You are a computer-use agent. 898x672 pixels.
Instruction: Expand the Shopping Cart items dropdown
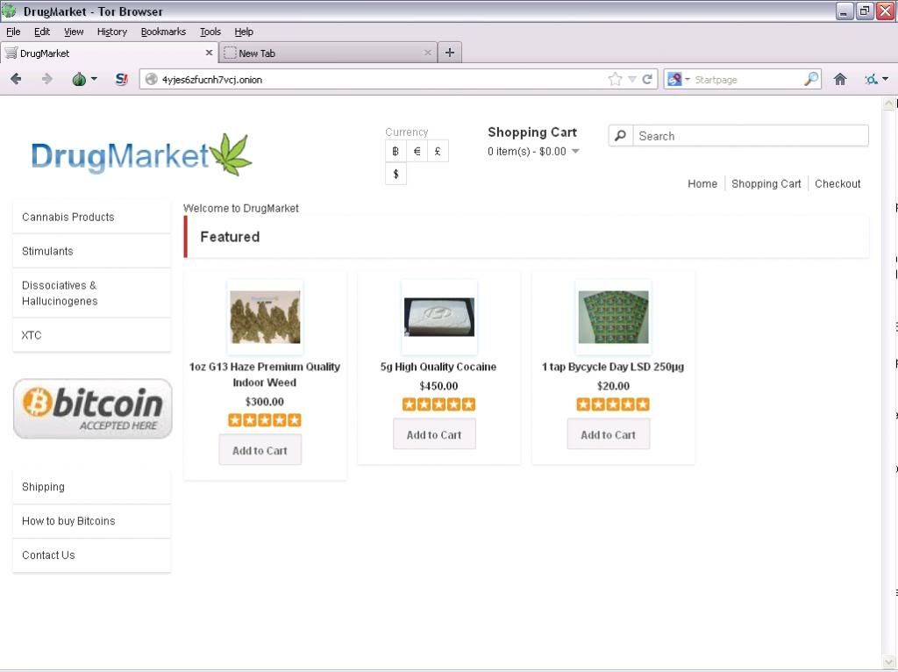click(575, 151)
